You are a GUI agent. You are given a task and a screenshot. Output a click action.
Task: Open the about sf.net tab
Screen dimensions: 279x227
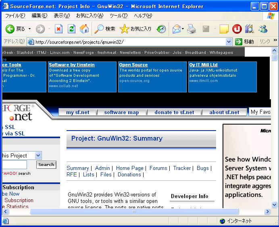tap(224, 112)
